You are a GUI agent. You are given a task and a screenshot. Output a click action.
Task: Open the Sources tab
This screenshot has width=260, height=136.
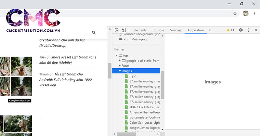[175, 30]
